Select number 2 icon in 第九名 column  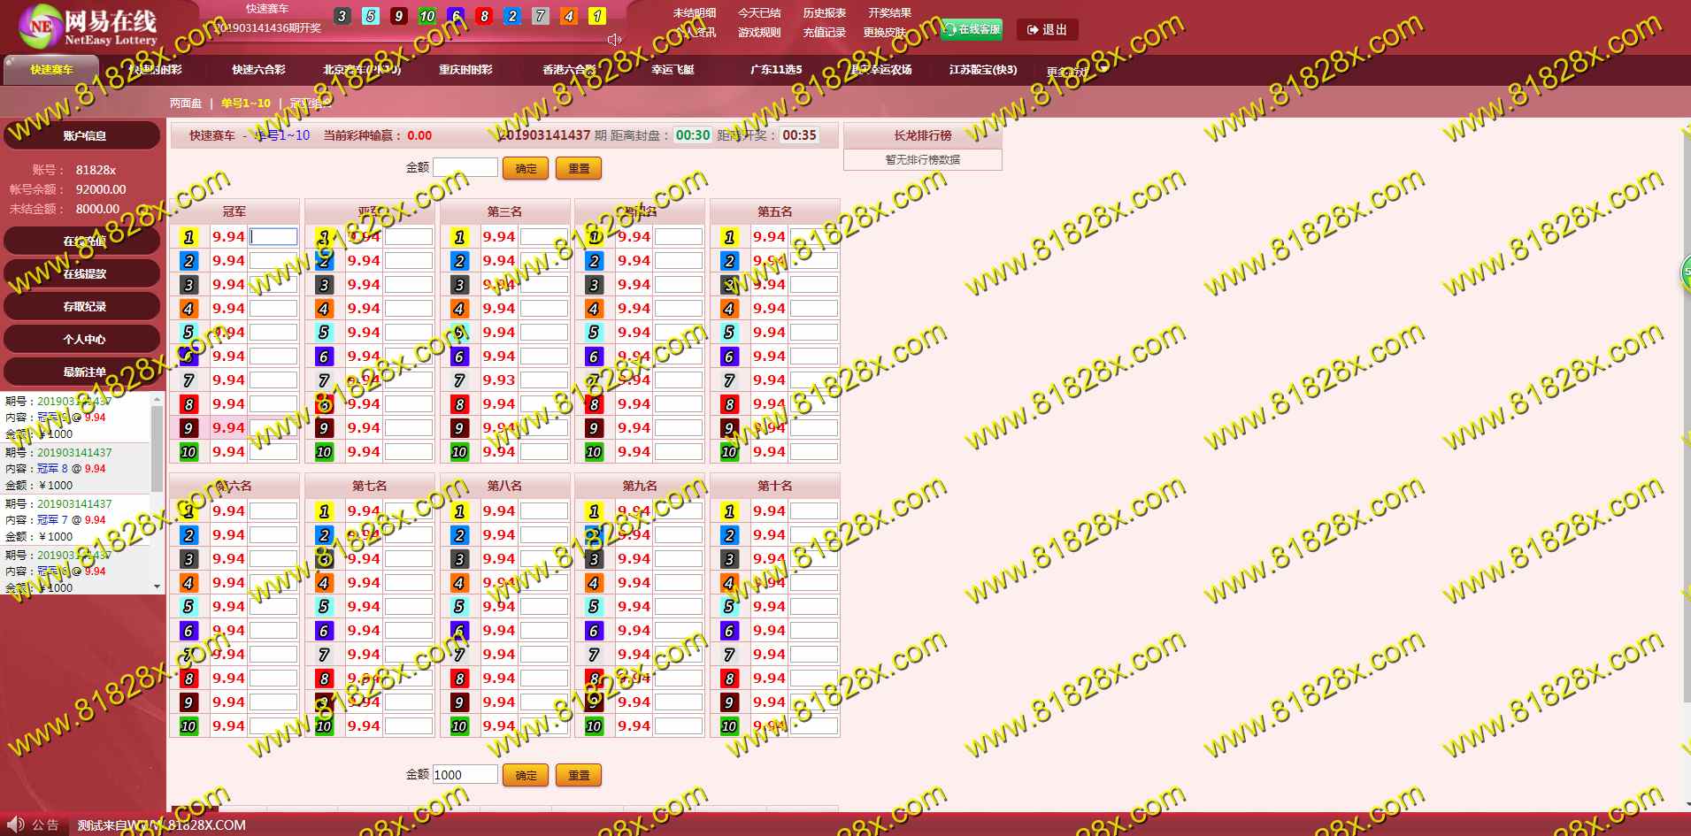(594, 535)
